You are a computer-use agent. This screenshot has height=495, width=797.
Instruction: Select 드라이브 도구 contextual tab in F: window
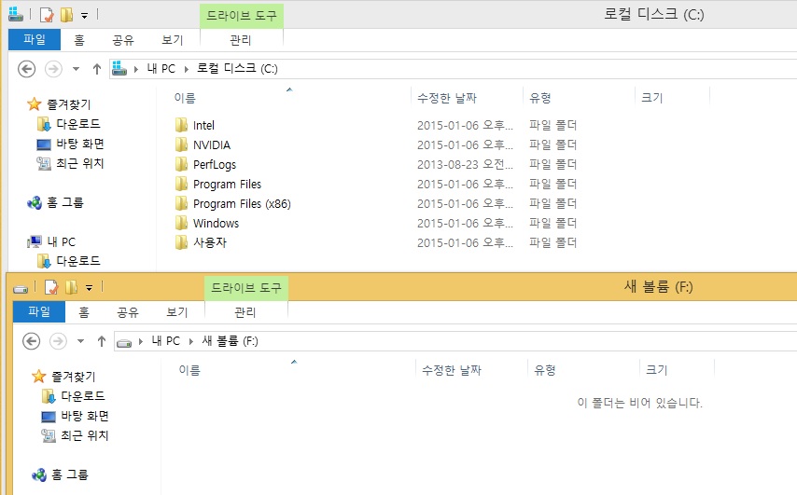click(246, 288)
